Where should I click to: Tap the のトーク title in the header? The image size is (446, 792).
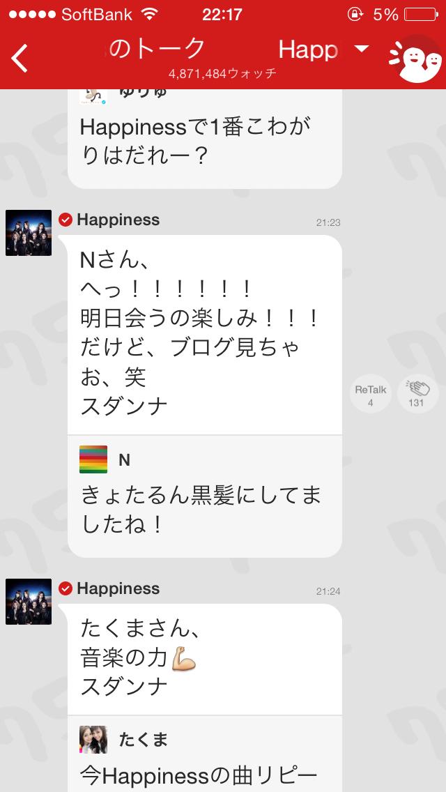pos(157,48)
